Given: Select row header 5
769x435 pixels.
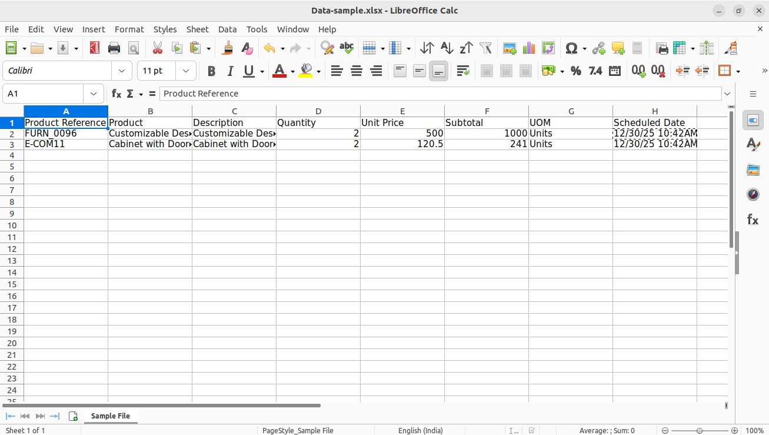Looking at the screenshot, I should (12, 167).
